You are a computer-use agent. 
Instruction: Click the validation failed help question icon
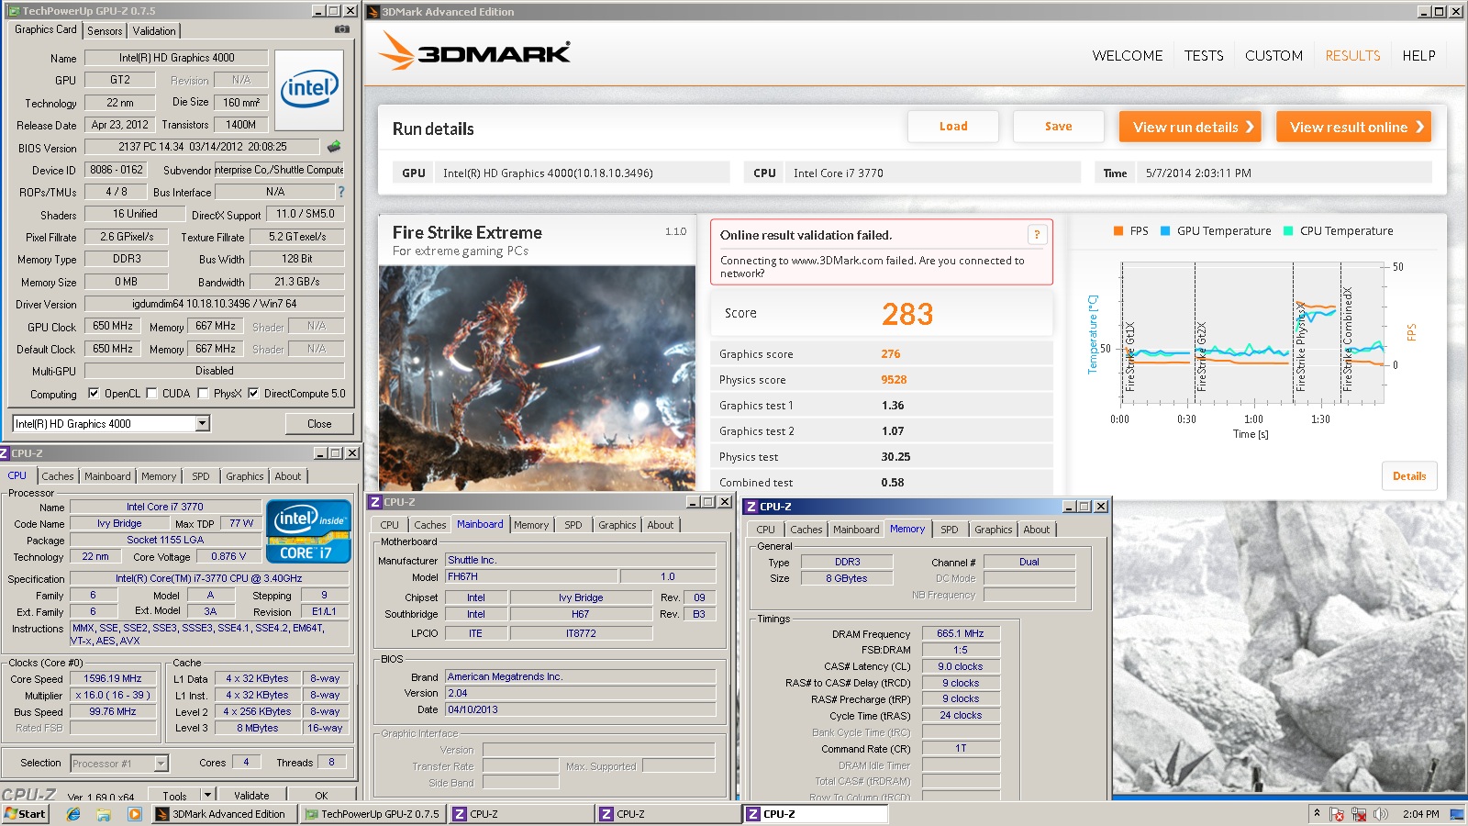coord(1037,235)
